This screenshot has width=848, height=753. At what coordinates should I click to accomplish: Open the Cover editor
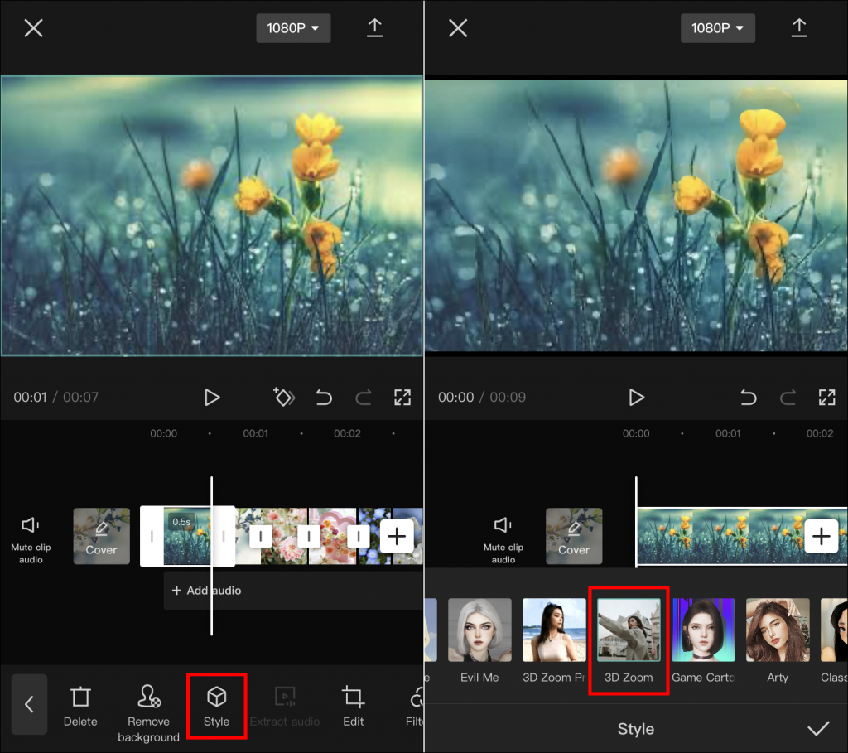tap(101, 536)
